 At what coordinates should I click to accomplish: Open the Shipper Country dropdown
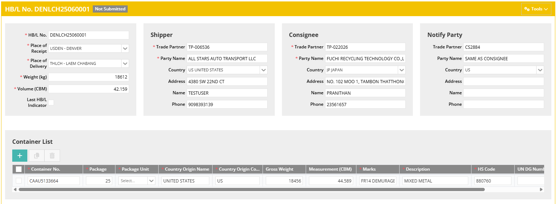263,70
